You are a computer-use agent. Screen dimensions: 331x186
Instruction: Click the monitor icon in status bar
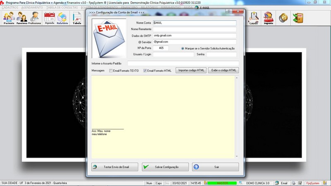tap(300, 183)
